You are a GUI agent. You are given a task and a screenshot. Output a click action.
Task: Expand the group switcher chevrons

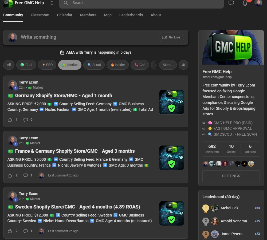coord(52,3)
